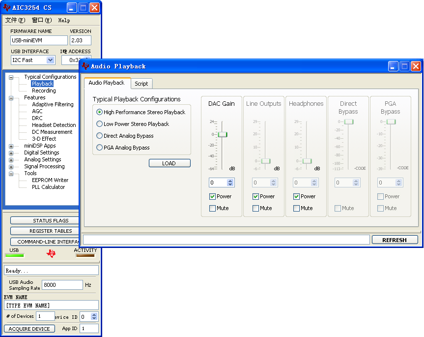Screen dimensions: 424x337
Task: Expand the Digital Settings node
Action: 11,153
